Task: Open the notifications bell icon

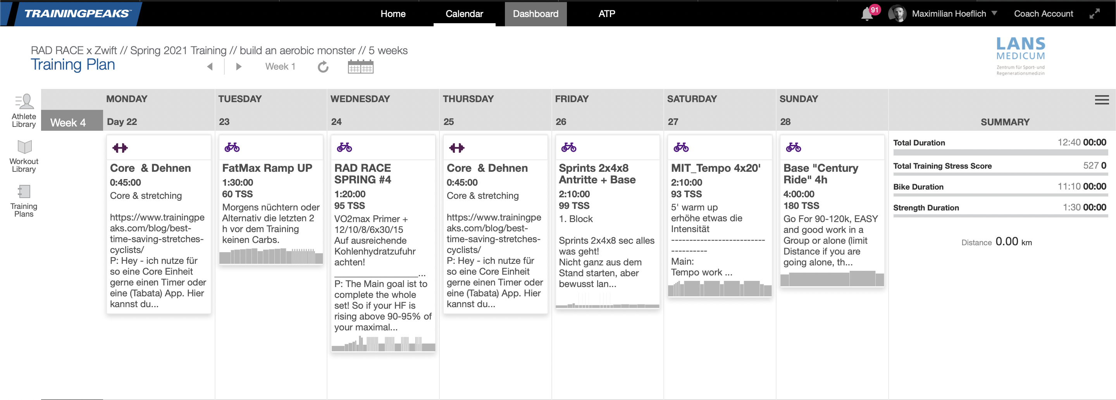Action: [x=867, y=14]
